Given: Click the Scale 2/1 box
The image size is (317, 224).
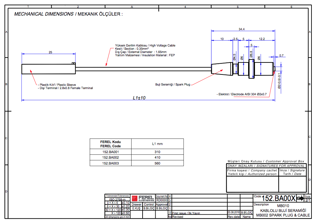Looking at the screenshot, I should click(x=308, y=198).
